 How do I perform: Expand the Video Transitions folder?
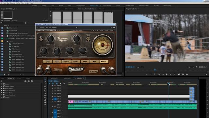click(x=2, y=95)
